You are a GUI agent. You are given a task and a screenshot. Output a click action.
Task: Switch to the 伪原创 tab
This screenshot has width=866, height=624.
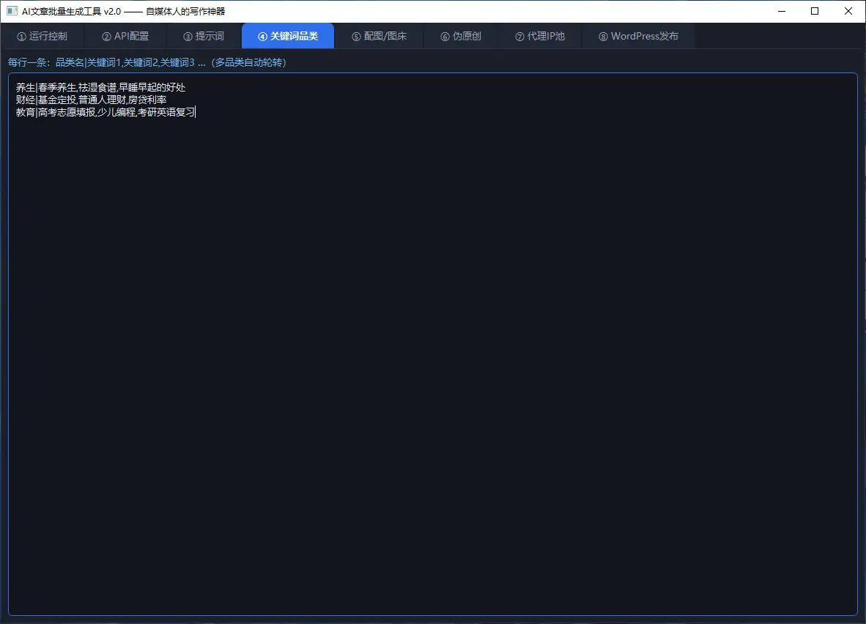point(461,37)
